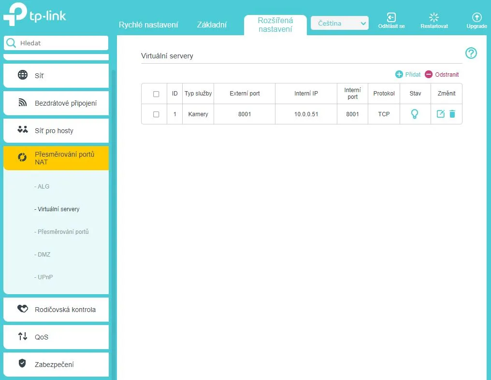Open the Čeština language dropdown
This screenshot has width=491, height=380.
339,23
